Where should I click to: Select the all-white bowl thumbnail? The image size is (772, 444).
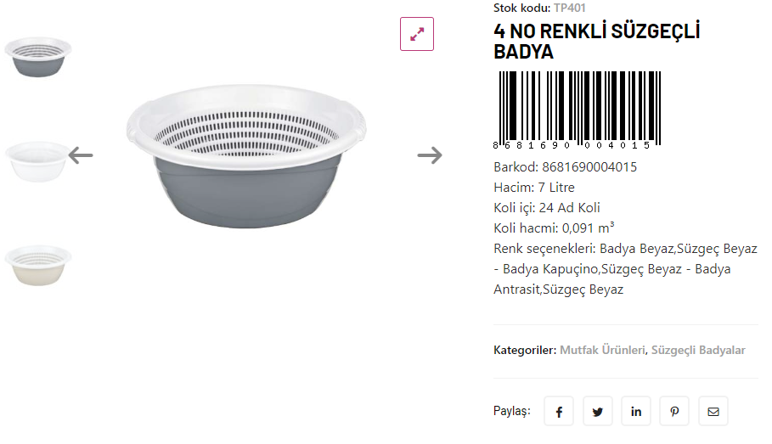[x=37, y=160]
